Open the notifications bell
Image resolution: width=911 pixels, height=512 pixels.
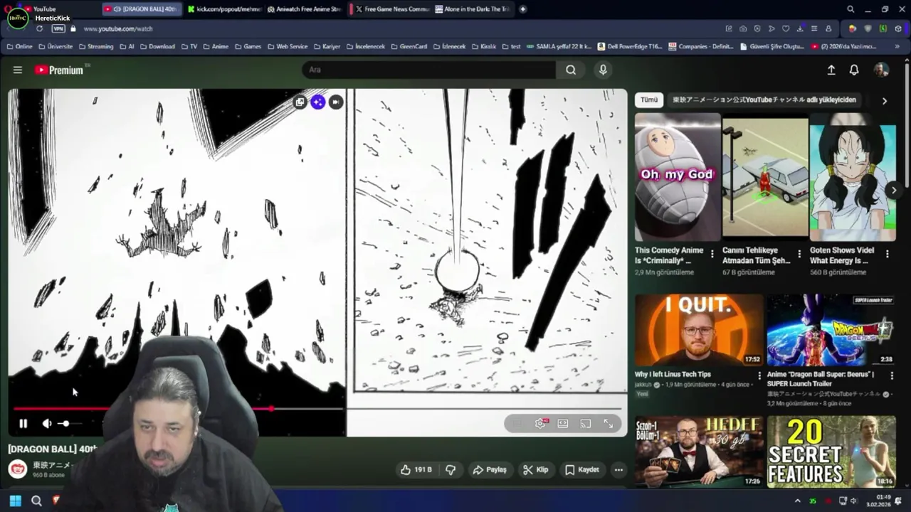854,70
